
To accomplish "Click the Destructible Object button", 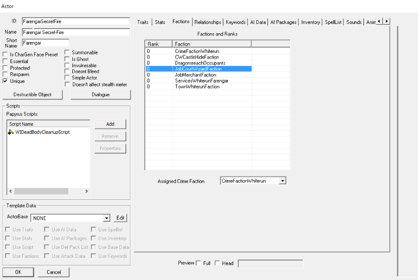I will coord(33,94).
